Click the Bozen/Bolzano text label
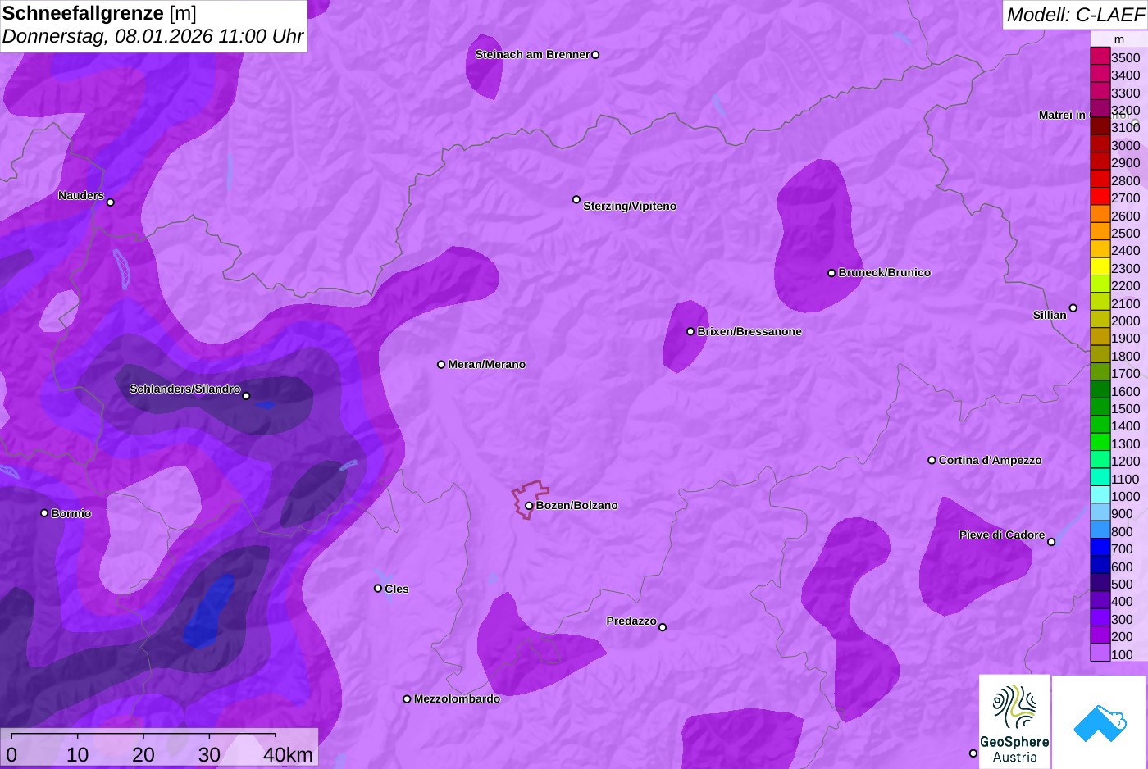 [576, 505]
